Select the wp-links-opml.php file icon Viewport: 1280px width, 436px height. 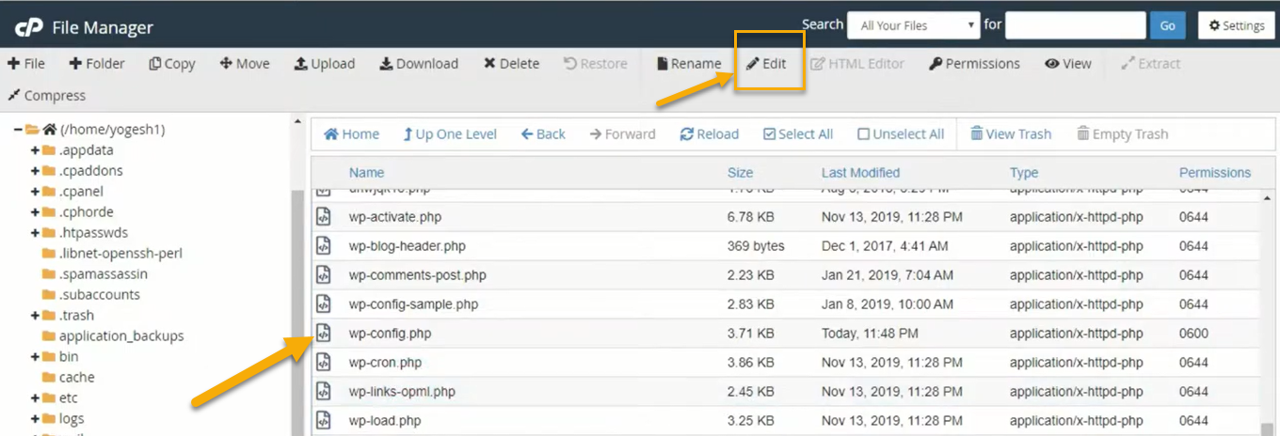323,392
